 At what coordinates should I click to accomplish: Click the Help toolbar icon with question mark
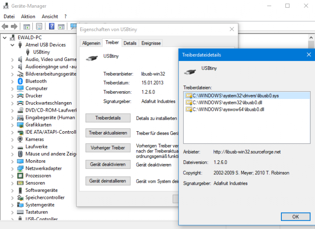coord(52,27)
